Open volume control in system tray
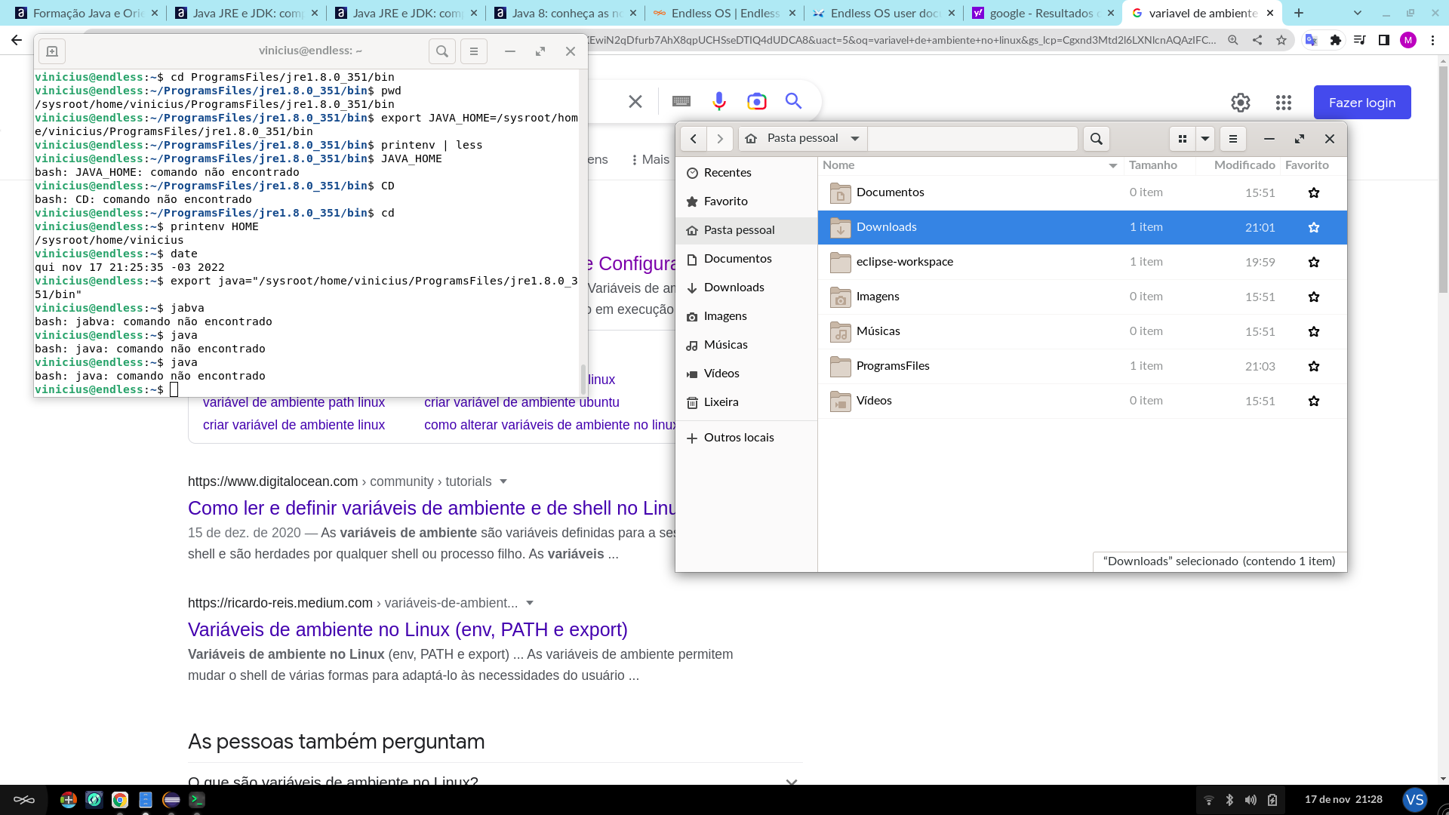1449x815 pixels. coord(1251,800)
